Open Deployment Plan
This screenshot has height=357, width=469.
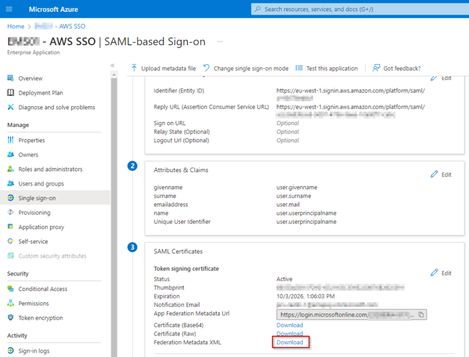point(41,93)
